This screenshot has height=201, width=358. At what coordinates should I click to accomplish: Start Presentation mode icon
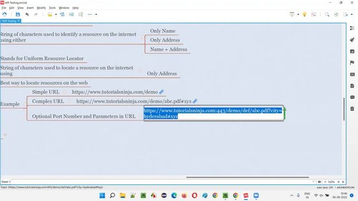tap(292, 15)
